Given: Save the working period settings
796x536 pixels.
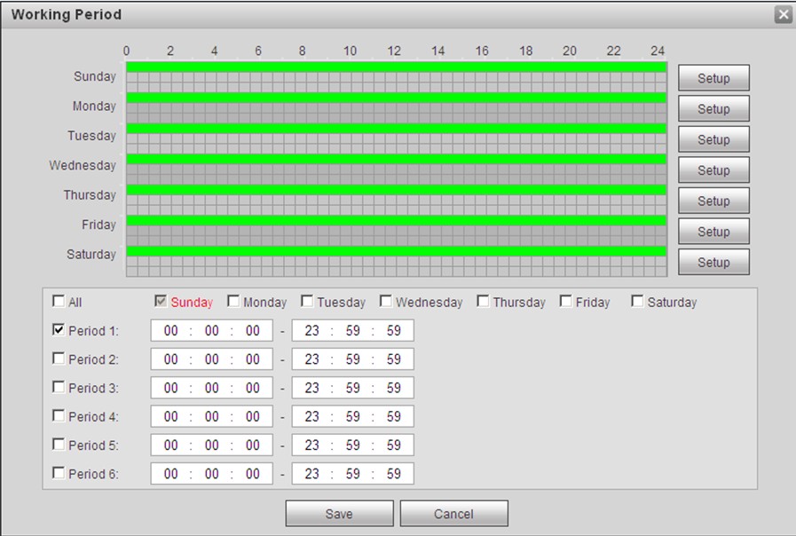Looking at the screenshot, I should click(339, 514).
